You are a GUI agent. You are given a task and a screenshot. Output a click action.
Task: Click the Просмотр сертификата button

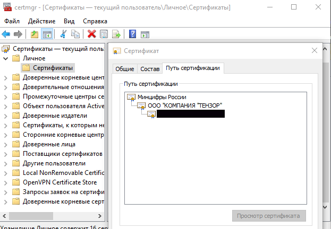[269, 216]
